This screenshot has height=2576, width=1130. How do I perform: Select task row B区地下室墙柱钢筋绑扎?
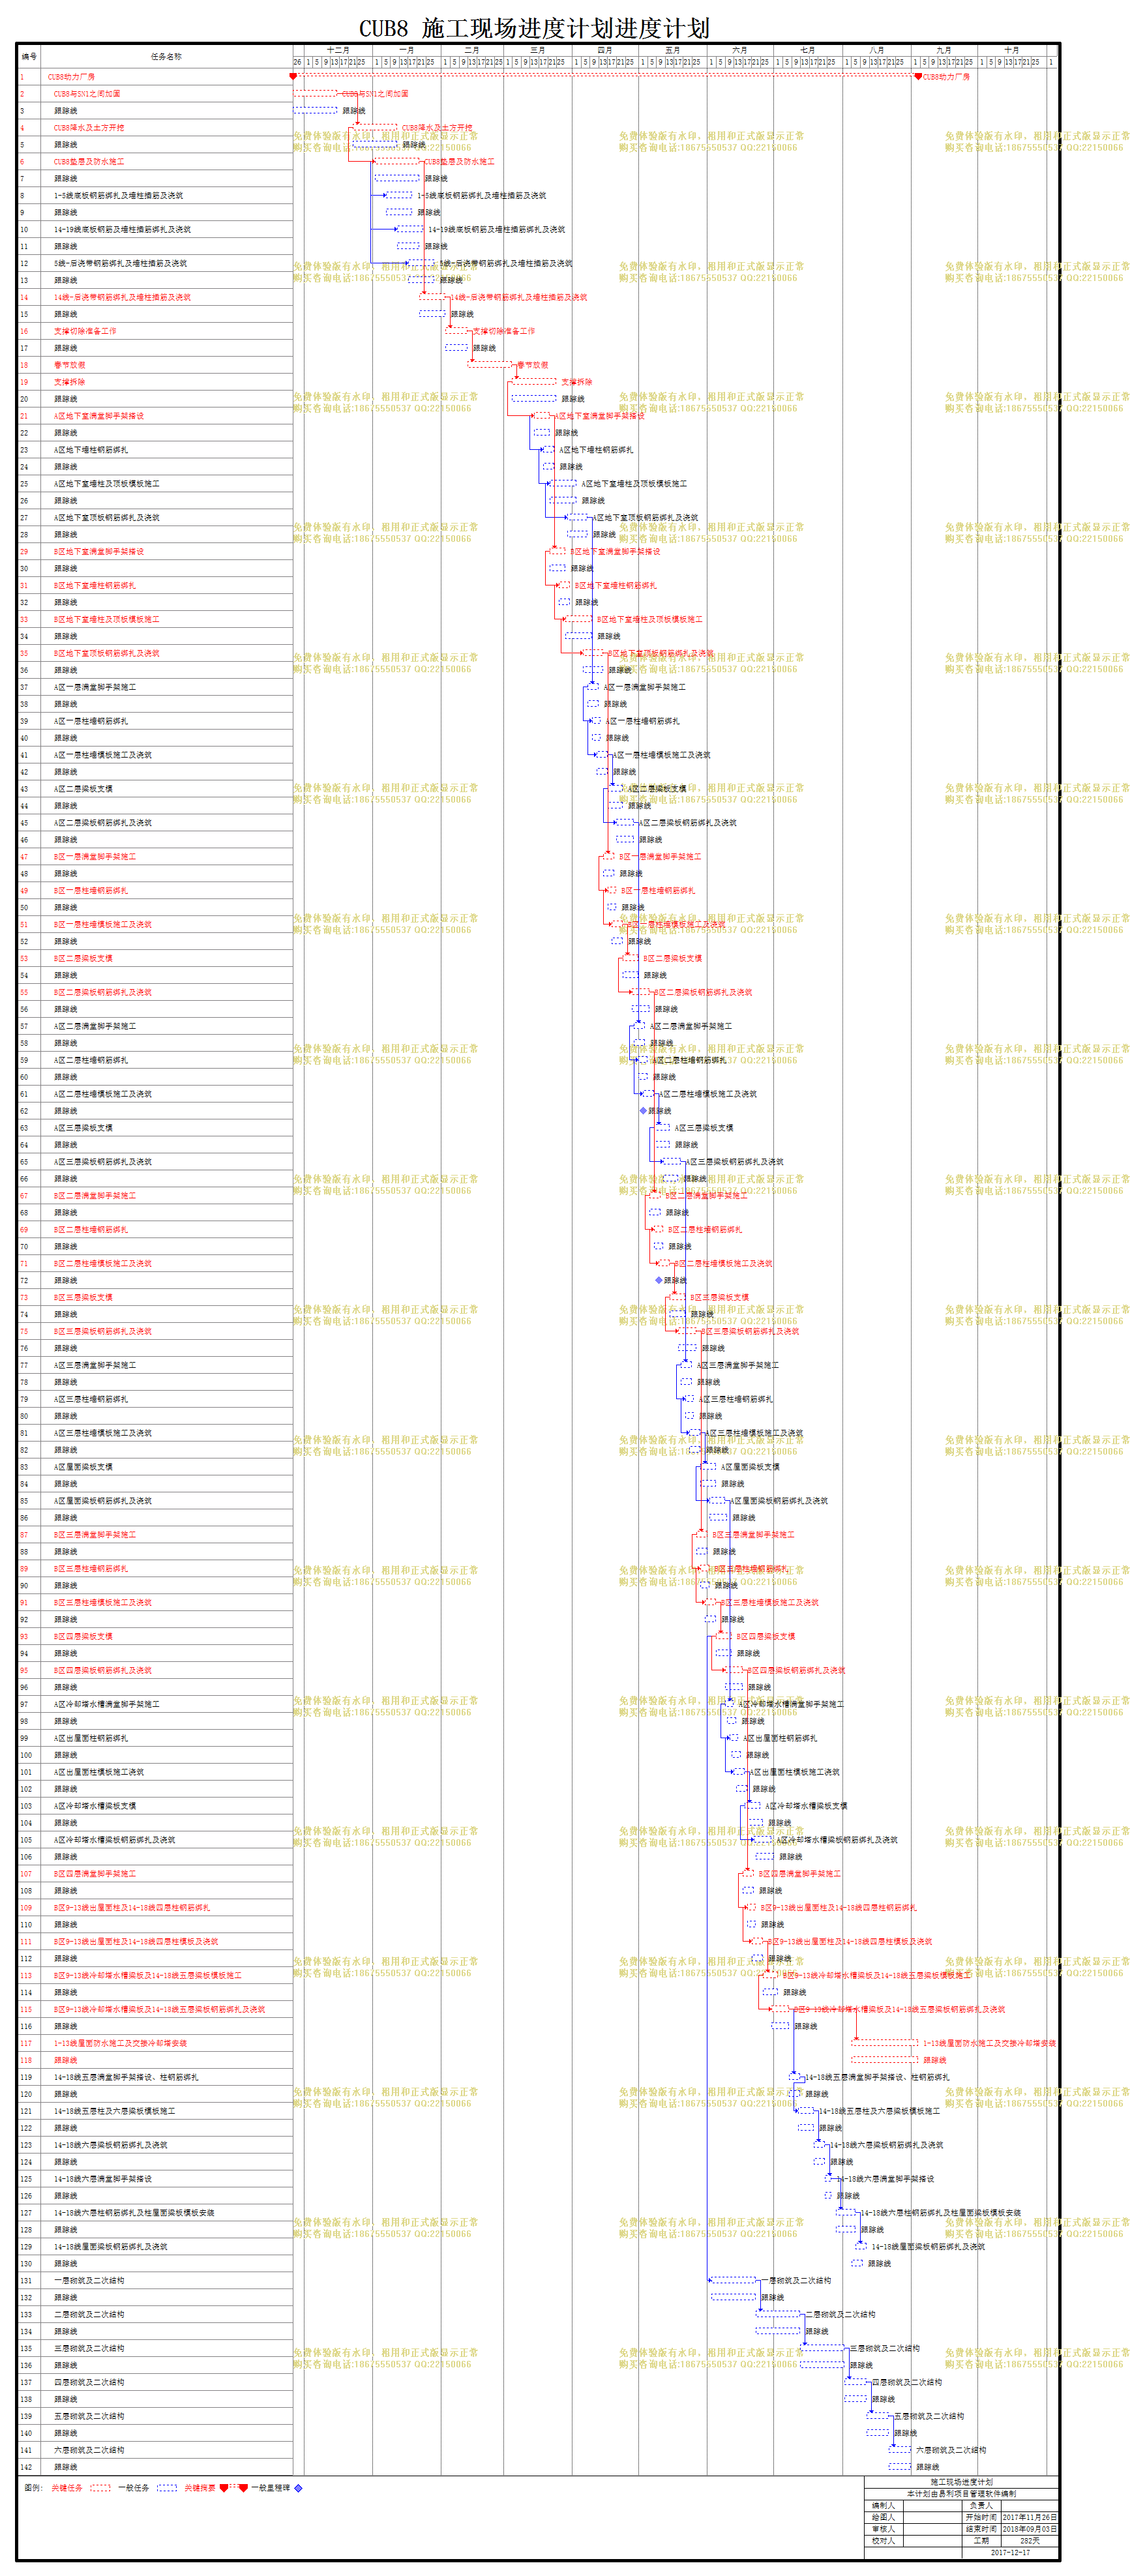pos(155,585)
